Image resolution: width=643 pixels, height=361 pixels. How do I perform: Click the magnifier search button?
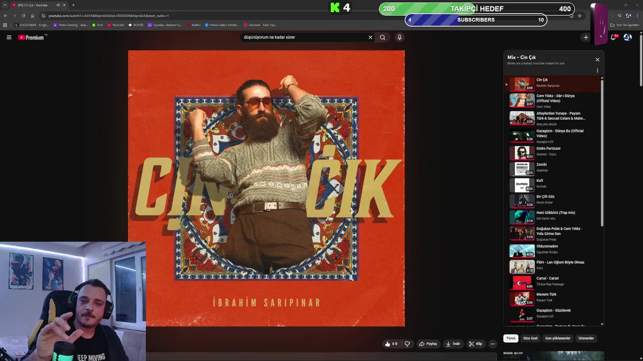point(382,37)
